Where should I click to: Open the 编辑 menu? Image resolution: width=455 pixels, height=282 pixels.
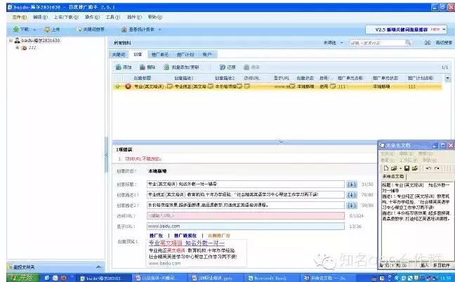coord(40,17)
